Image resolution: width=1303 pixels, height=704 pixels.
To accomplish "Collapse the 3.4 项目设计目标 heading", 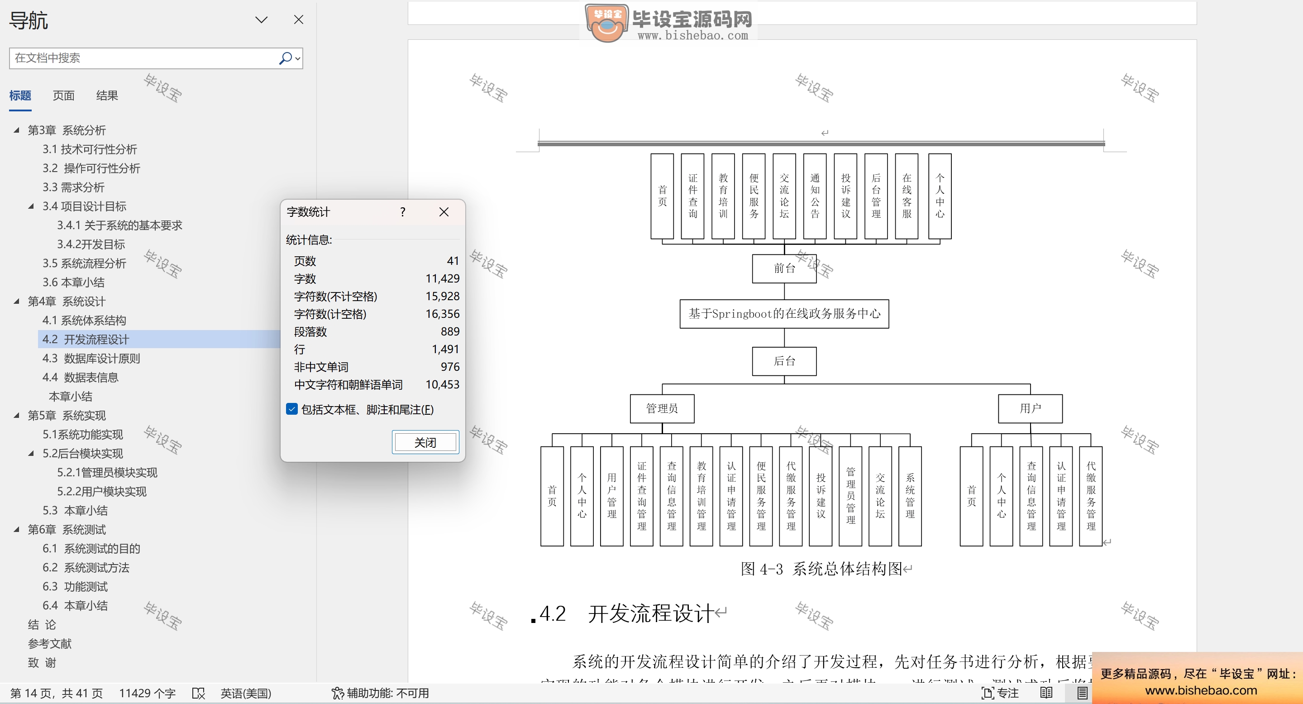I will [31, 206].
